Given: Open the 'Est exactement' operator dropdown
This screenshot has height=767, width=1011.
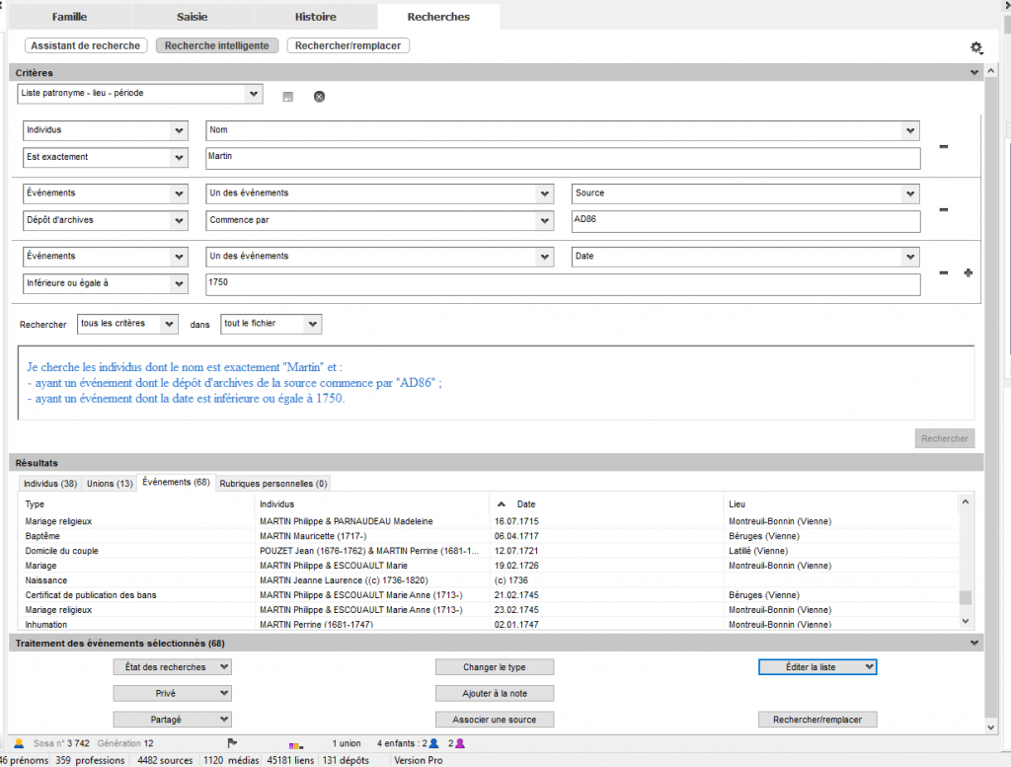Looking at the screenshot, I should pos(106,157).
